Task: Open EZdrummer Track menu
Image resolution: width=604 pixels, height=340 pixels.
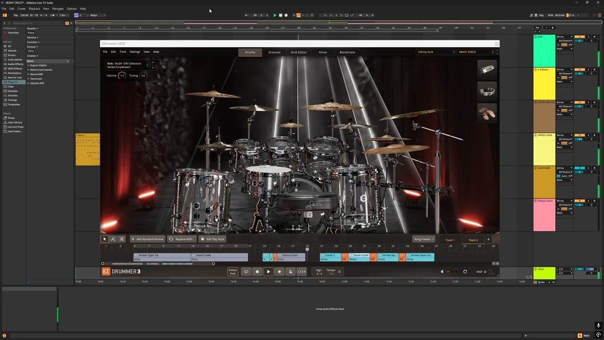Action: tap(123, 52)
